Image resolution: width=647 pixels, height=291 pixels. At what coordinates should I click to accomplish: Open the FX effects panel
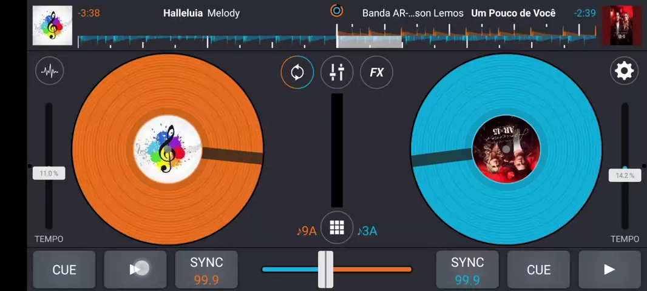376,72
